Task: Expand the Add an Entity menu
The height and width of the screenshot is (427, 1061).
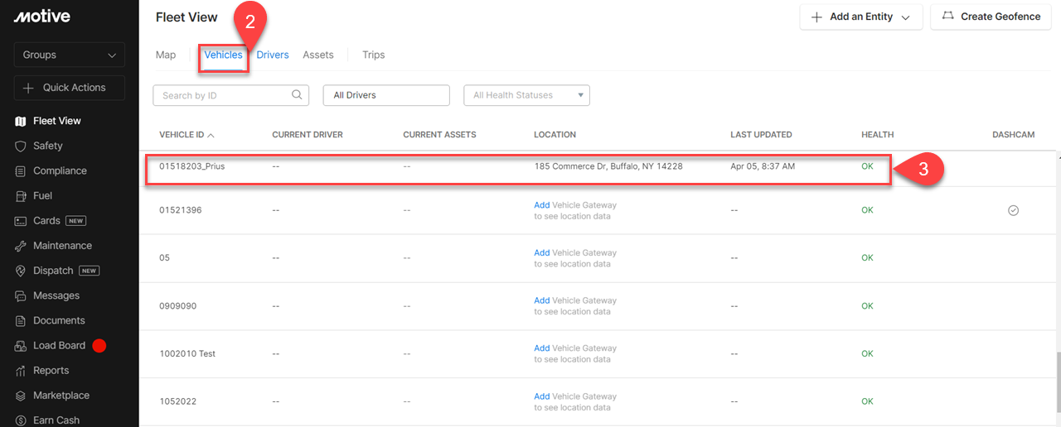Action: click(860, 17)
